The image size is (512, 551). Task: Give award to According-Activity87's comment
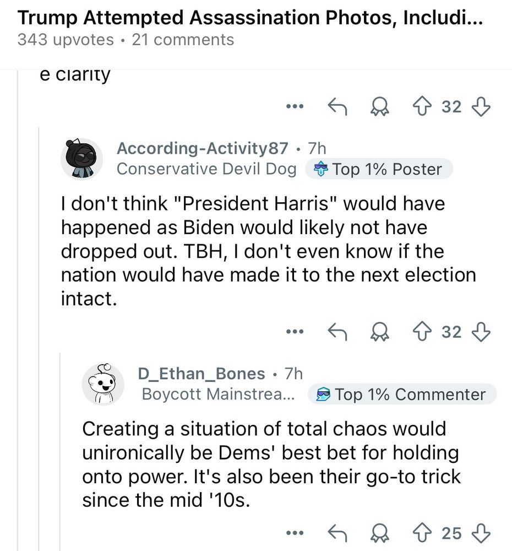pos(380,332)
